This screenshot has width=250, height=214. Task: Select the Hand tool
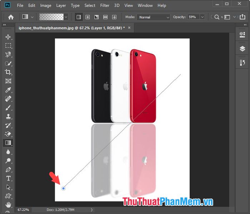[8, 205]
